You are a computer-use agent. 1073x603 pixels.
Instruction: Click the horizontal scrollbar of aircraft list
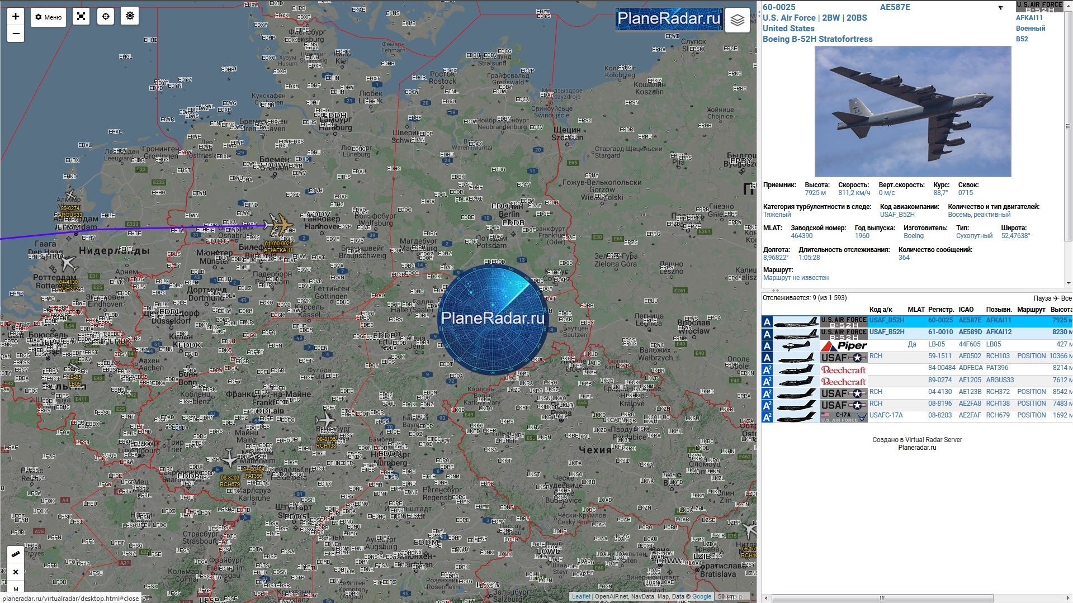point(882,599)
